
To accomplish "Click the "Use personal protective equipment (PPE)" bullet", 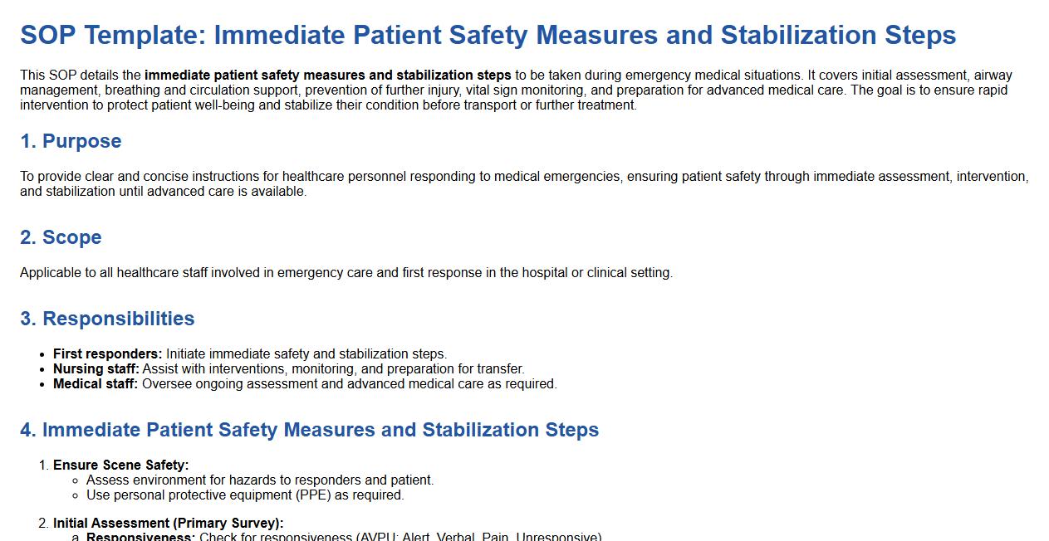I will (245, 495).
